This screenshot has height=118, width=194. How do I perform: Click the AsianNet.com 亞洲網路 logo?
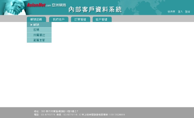click(47, 5)
